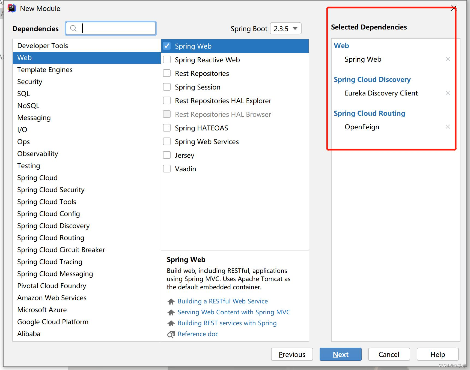Select the Pivotal Cloud Foundry category

87,286
